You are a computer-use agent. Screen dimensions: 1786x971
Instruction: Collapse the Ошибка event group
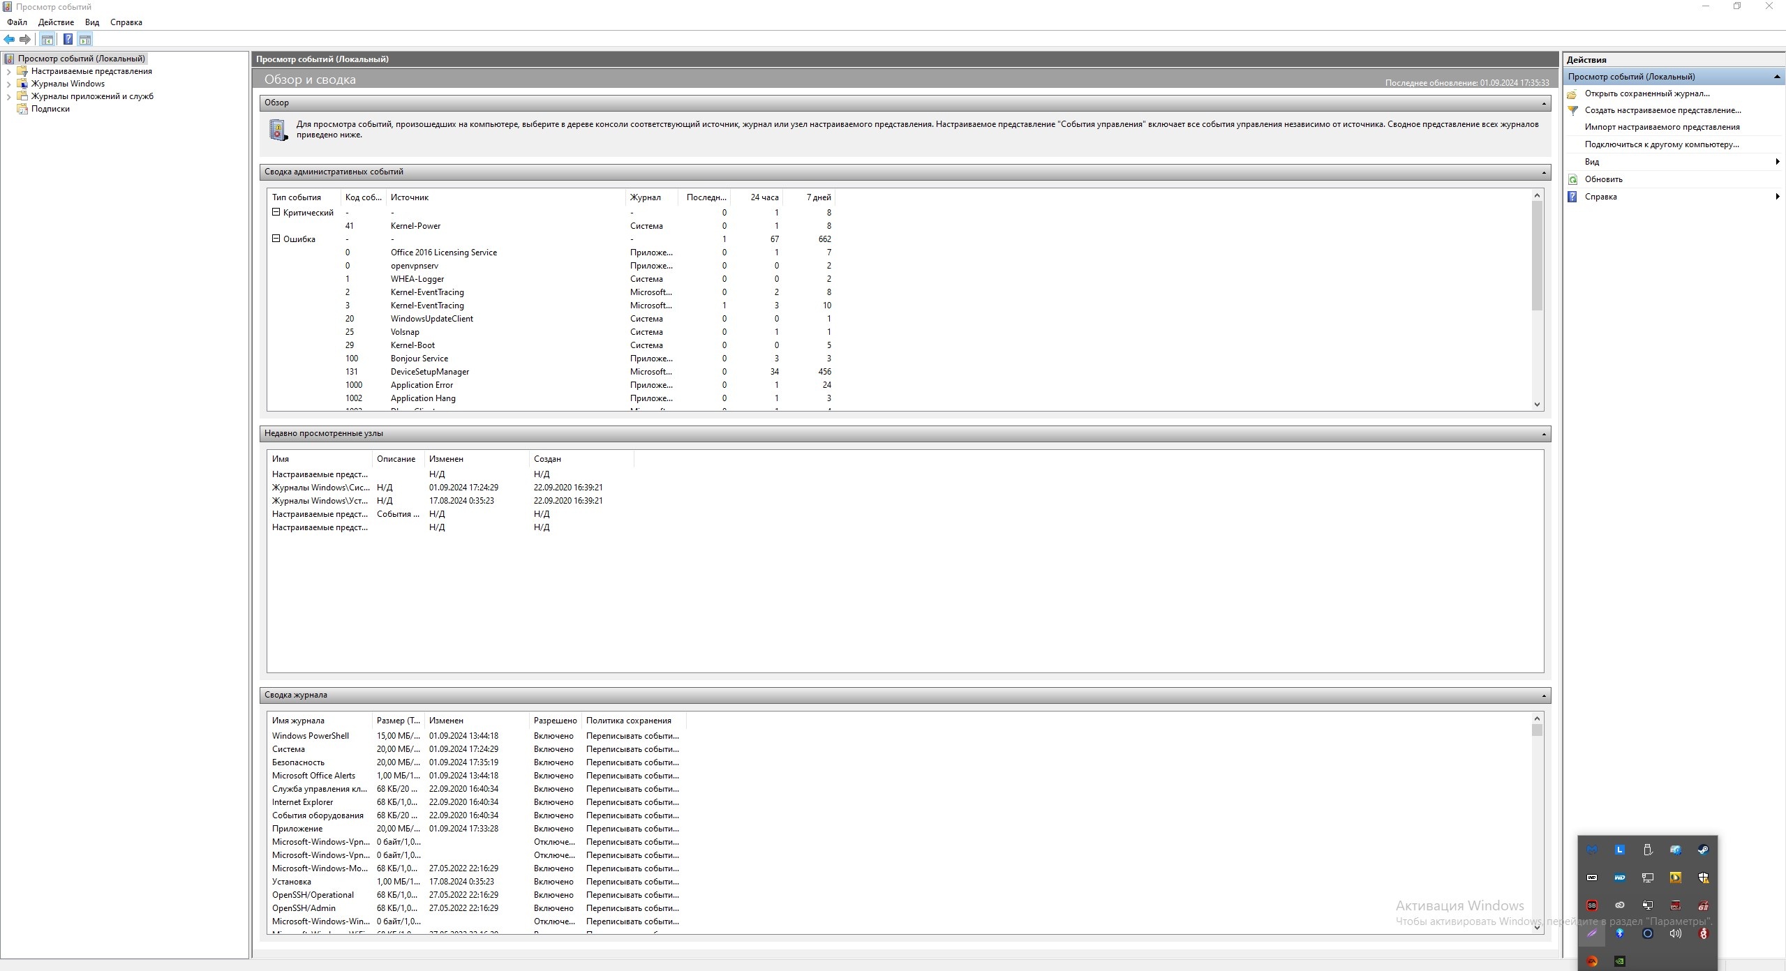click(276, 239)
